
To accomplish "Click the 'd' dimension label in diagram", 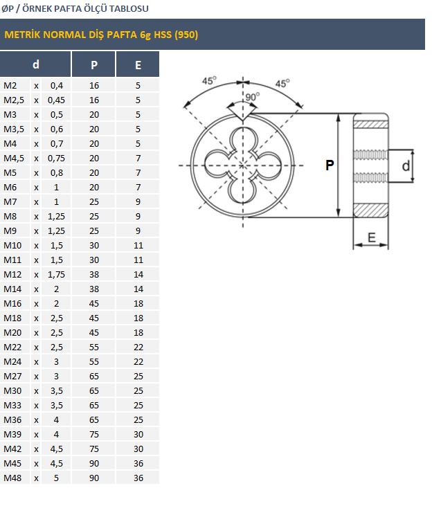I will click(x=406, y=166).
